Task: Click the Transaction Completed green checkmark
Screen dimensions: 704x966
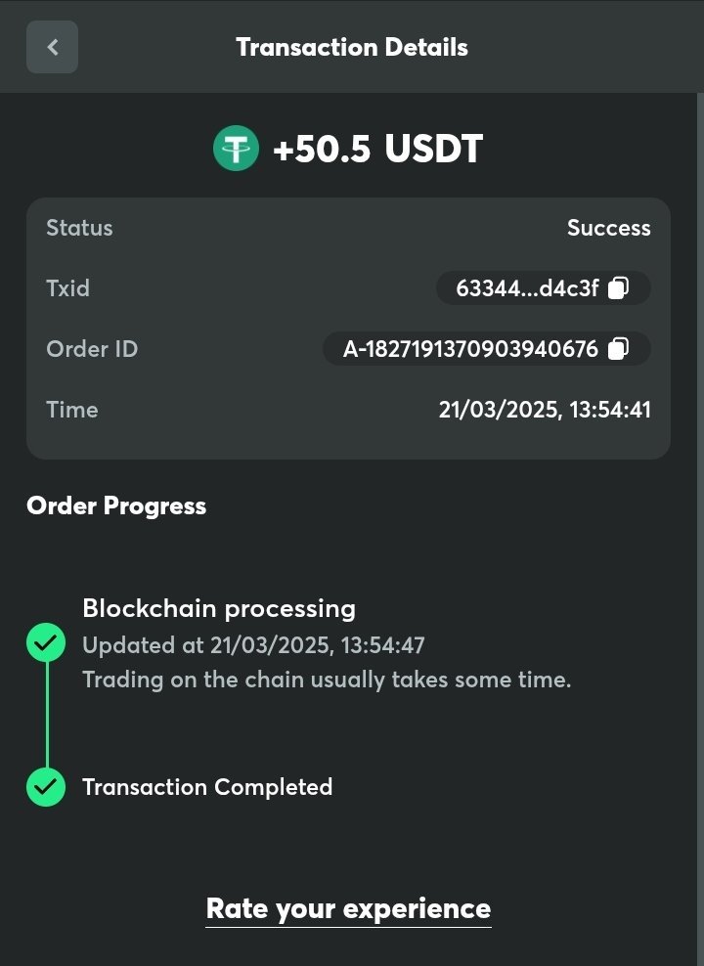Action: click(46, 787)
